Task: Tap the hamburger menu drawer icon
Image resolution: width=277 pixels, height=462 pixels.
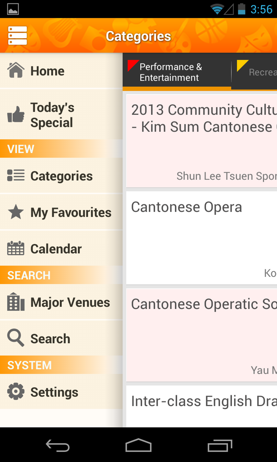Action: (x=18, y=36)
